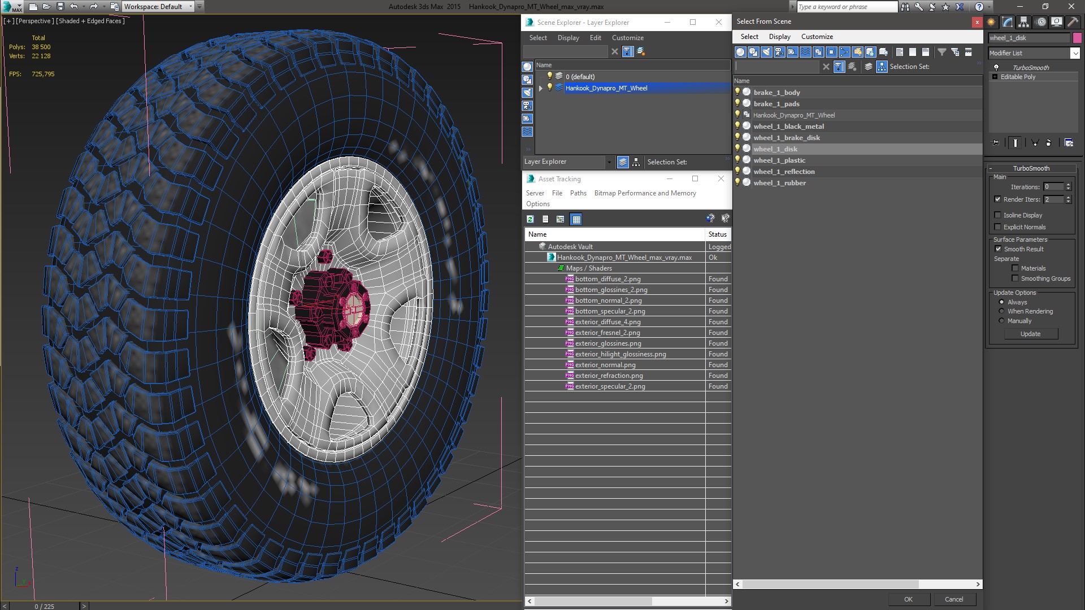This screenshot has height=610, width=1085.
Task: Toggle Display Space Warps filter in Select From Scene
Action: [805, 52]
